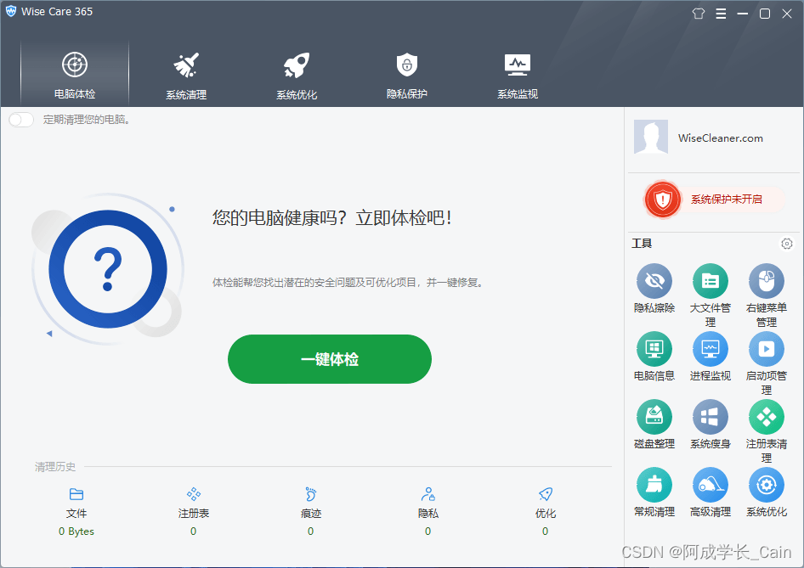Image resolution: width=804 pixels, height=568 pixels.
Task: Click the green 一键体检 button
Action: pyautogui.click(x=330, y=359)
